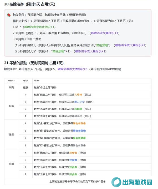Click blue text 制刀少女 in the table
The width and height of the screenshot is (158, 189).
(x=80, y=102)
